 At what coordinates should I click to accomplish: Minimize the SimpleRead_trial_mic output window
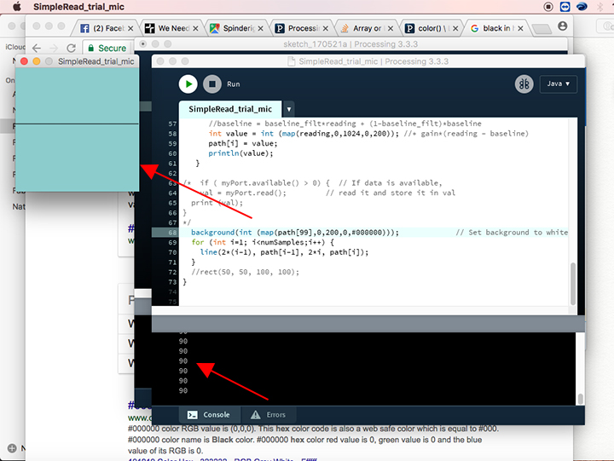[x=37, y=61]
